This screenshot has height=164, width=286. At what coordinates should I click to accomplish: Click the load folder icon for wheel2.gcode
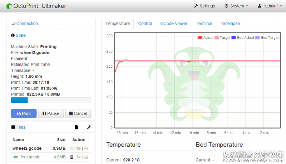tap(79, 148)
